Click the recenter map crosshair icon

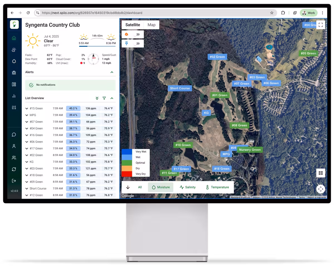click(321, 189)
